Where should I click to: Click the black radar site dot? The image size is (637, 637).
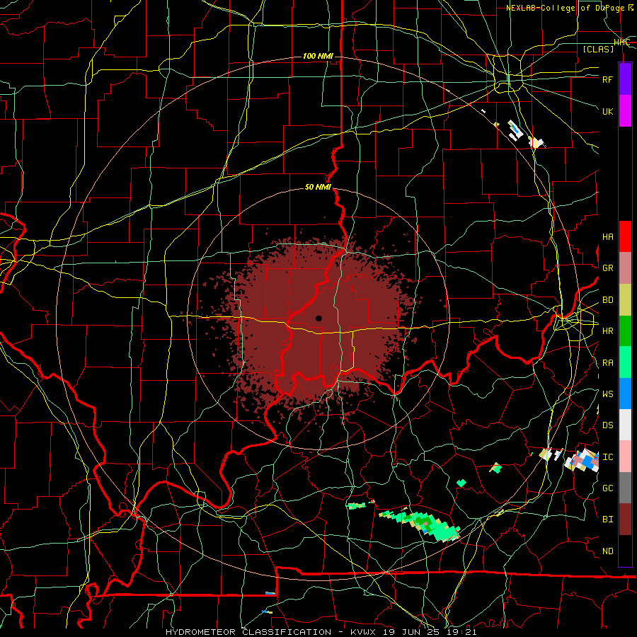318,318
